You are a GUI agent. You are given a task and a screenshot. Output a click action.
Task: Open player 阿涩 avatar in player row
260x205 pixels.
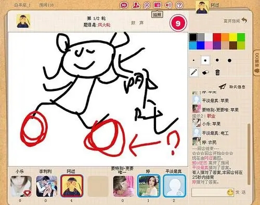[x=72, y=186]
